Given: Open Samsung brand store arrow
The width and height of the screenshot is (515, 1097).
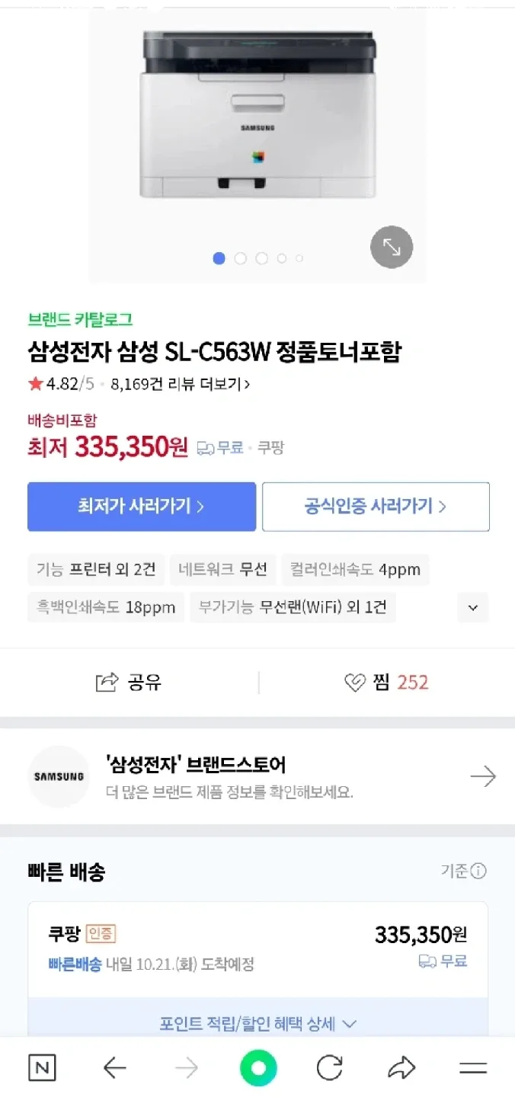Looking at the screenshot, I should click(483, 777).
